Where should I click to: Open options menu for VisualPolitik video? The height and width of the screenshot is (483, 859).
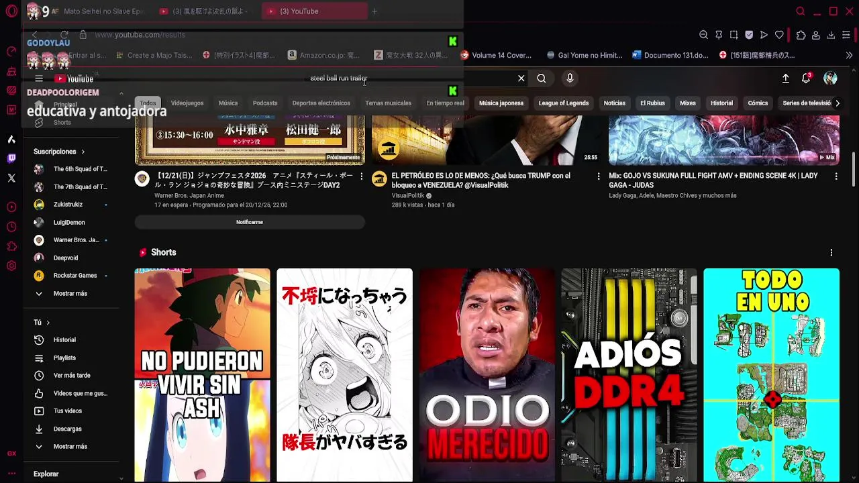coord(599,176)
